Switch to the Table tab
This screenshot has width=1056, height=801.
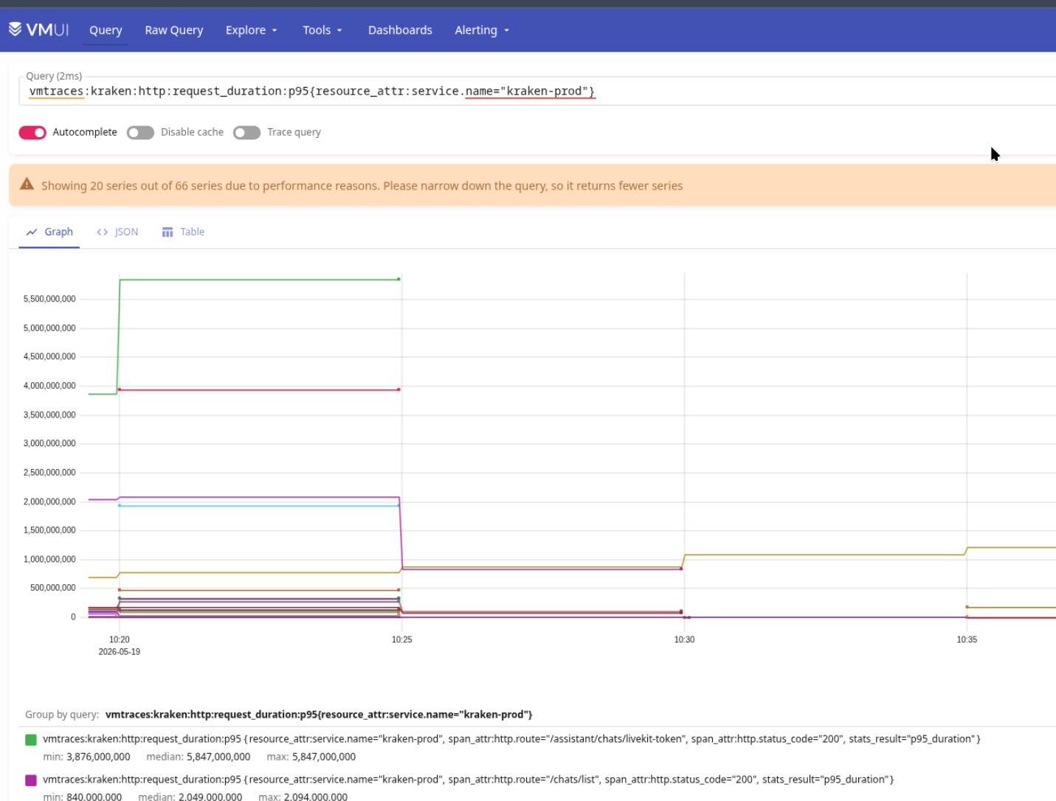pos(183,232)
